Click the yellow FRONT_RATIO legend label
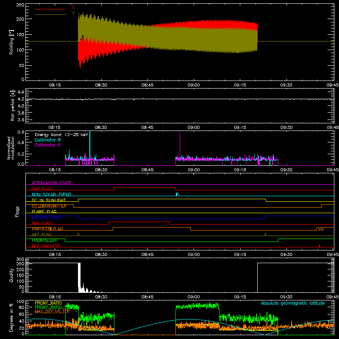Image resolution: width=339 pixels, height=339 pixels. [x=48, y=303]
